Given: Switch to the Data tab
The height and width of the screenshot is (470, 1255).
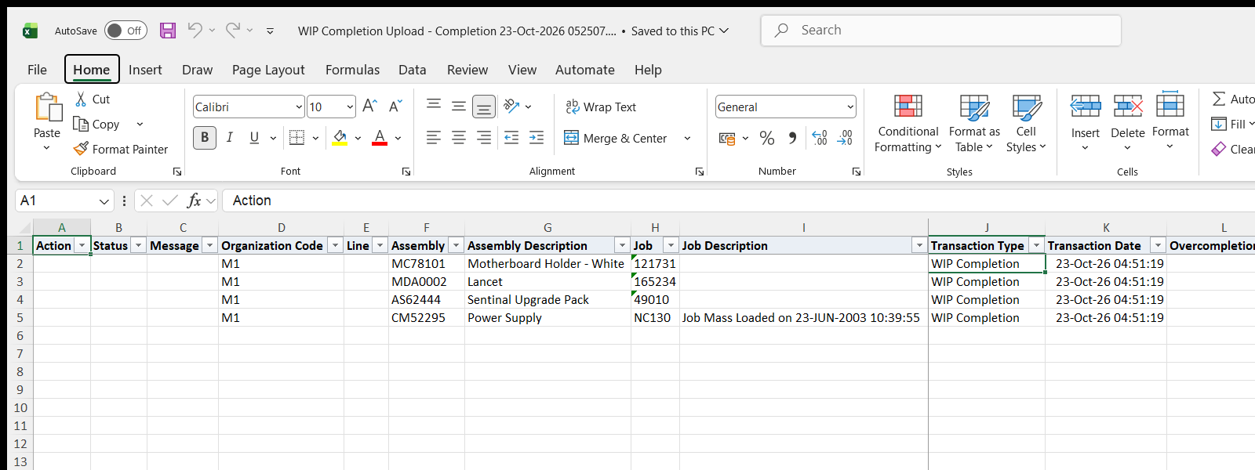Looking at the screenshot, I should [x=412, y=70].
